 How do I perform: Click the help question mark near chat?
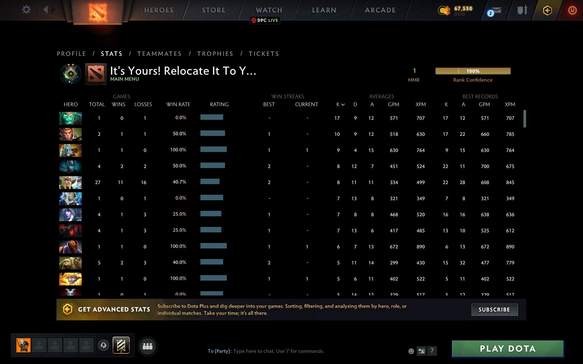click(x=431, y=351)
